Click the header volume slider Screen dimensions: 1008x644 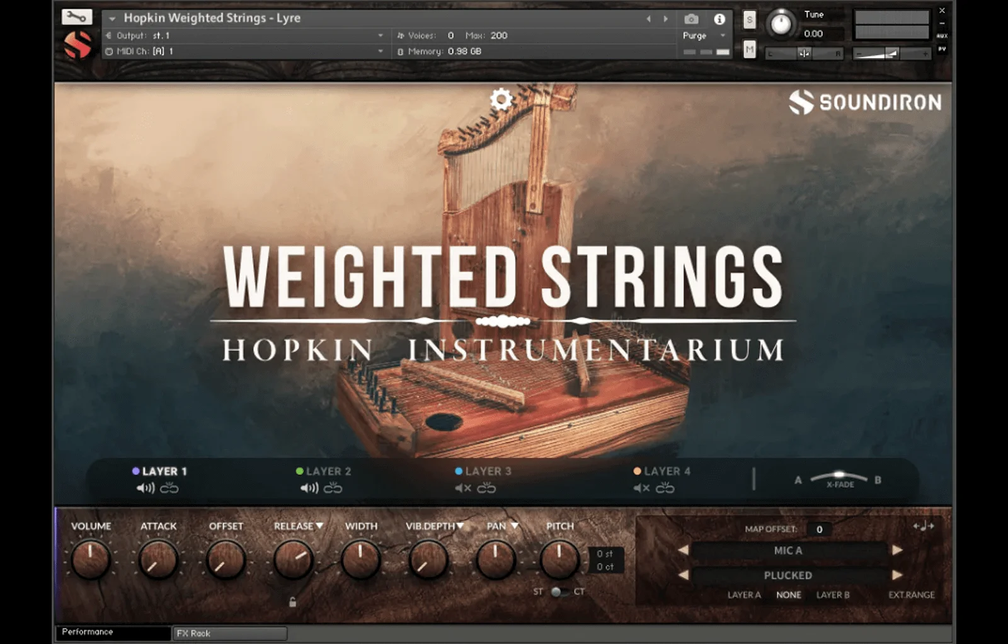[891, 54]
